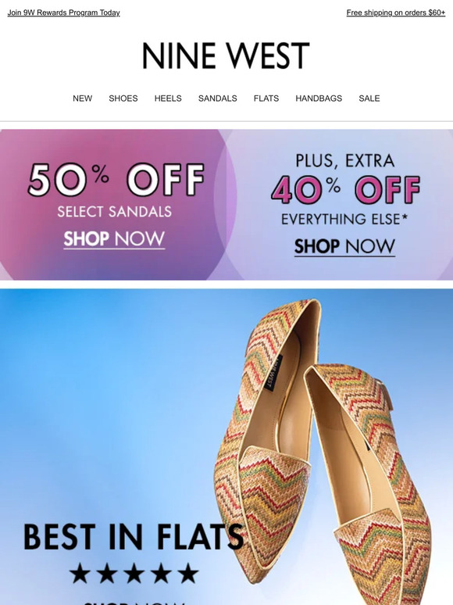Image resolution: width=453 pixels, height=605 pixels.
Task: Click the Select Sandals caption text
Action: coord(115,212)
